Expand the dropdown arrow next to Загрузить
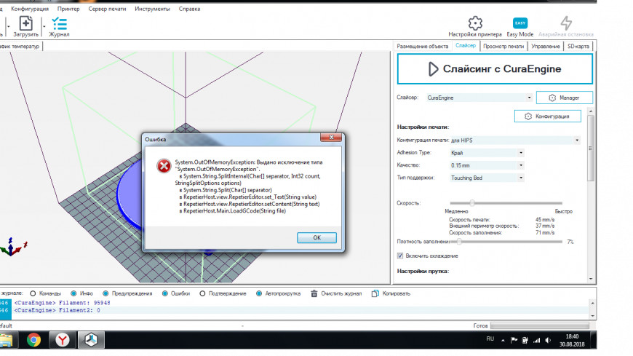Screen dimensions: 633x356 44,27
